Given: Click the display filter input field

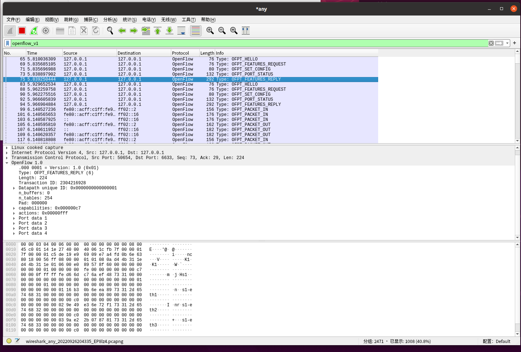Looking at the screenshot, I should (x=249, y=43).
